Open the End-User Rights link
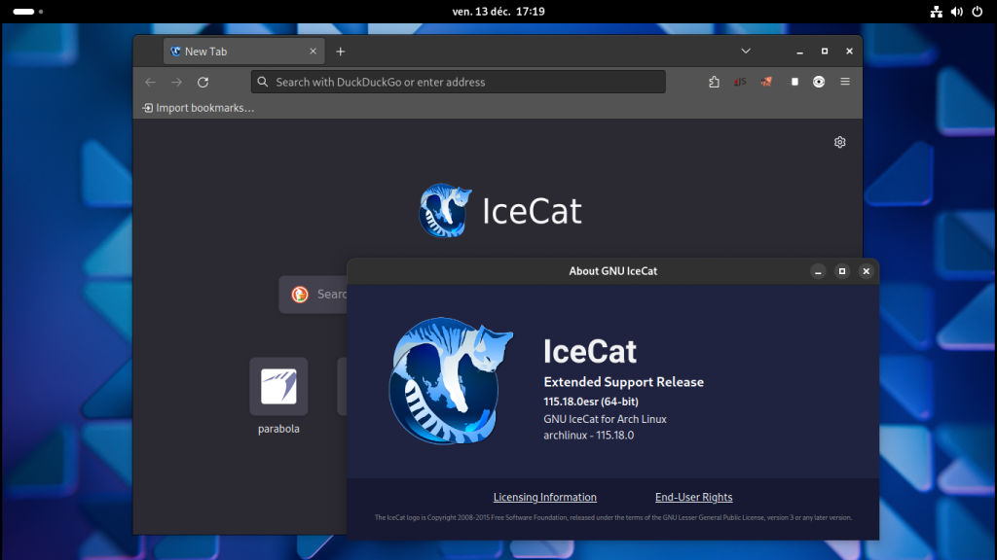The image size is (997, 560). point(693,497)
